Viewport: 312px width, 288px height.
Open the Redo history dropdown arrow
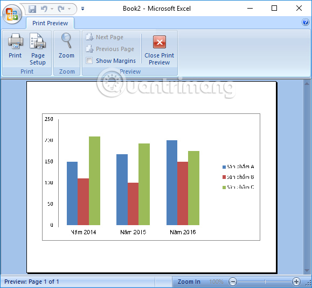[70, 9]
